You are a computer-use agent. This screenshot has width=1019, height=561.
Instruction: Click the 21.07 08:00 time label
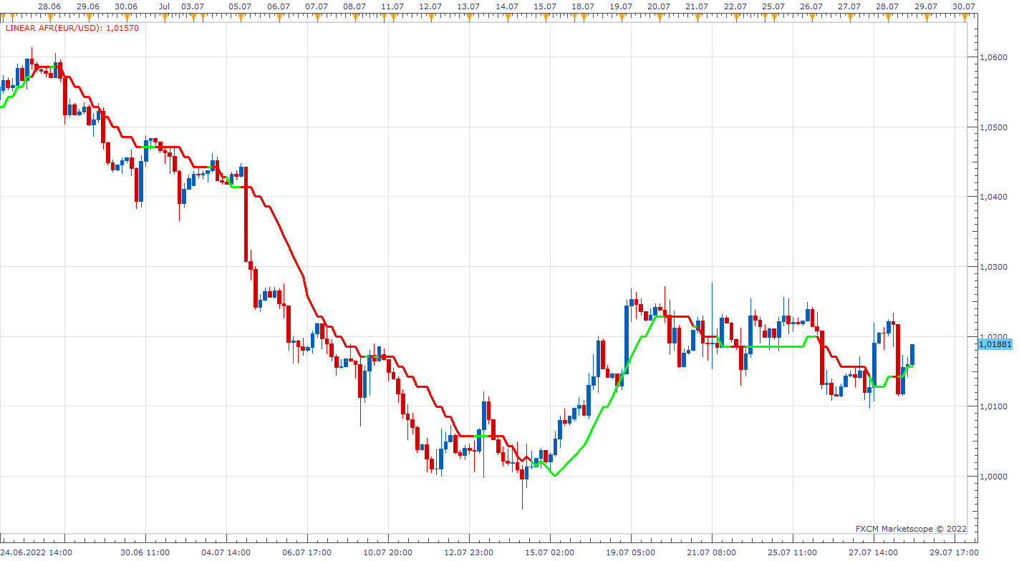(x=712, y=552)
